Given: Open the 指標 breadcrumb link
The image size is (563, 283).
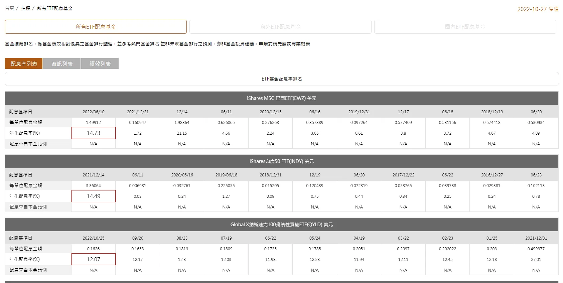Looking at the screenshot, I should point(25,8).
